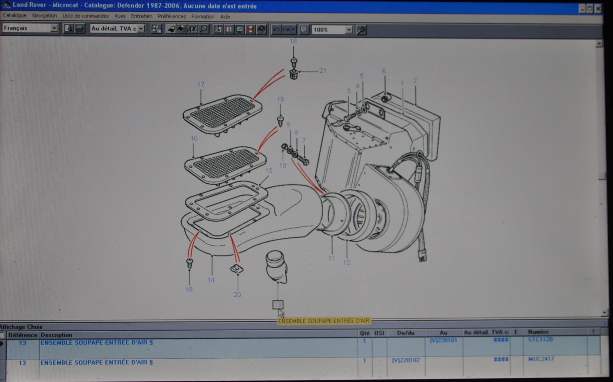The height and width of the screenshot is (382, 613).
Task: Click the print preview icon
Action: click(x=68, y=29)
